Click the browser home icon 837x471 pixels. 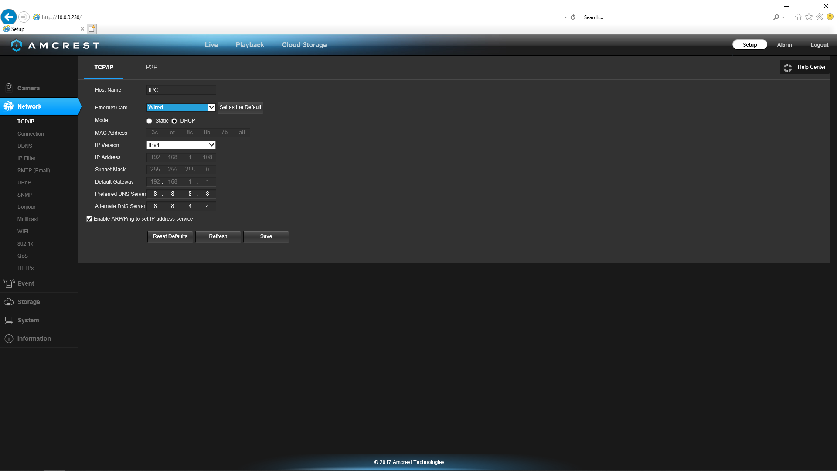tap(798, 17)
